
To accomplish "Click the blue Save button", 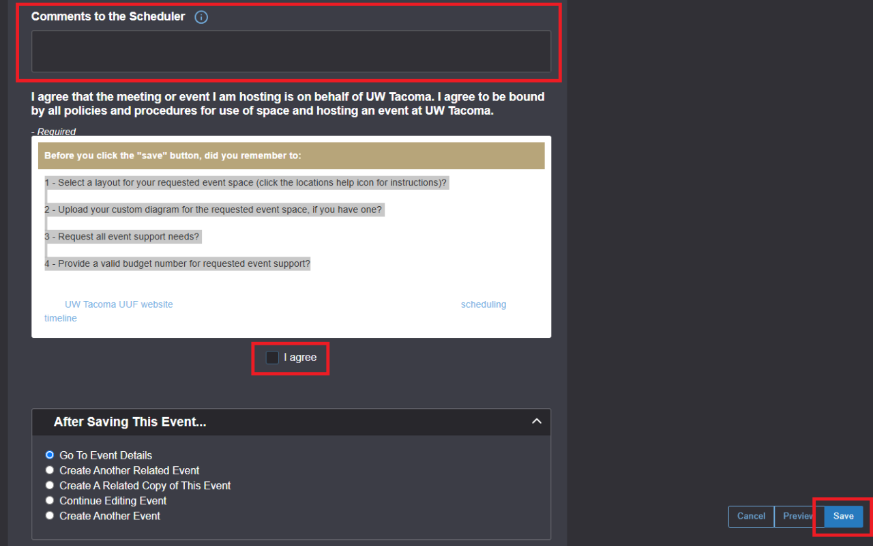I will pos(843,516).
